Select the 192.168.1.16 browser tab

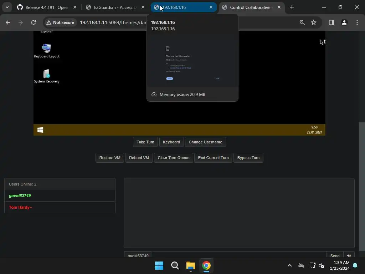tap(184, 7)
